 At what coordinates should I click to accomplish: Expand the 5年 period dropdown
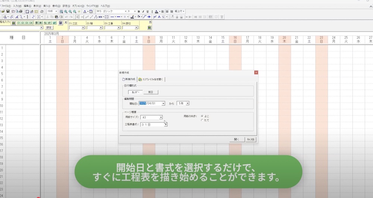[188, 103]
